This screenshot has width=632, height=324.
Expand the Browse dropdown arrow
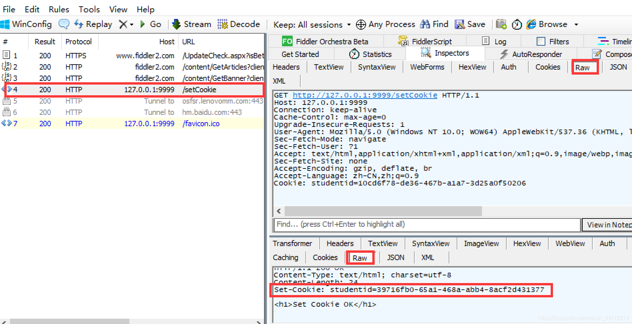pyautogui.click(x=576, y=25)
